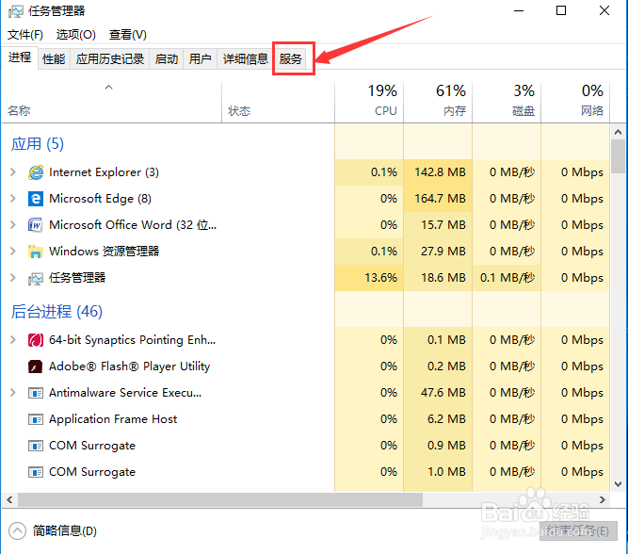Click the vertical scrollbar up arrow
The width and height of the screenshot is (628, 554).
618,132
